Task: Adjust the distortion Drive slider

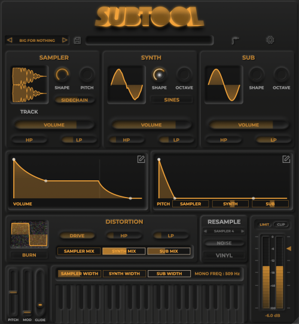Action: [x=77, y=235]
